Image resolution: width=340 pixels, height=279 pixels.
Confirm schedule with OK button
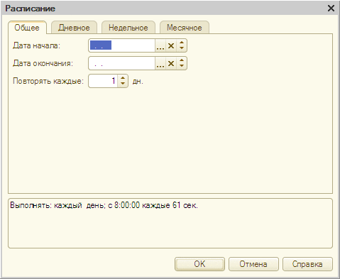(199, 264)
